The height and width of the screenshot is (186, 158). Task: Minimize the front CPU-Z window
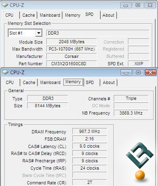[126, 73]
